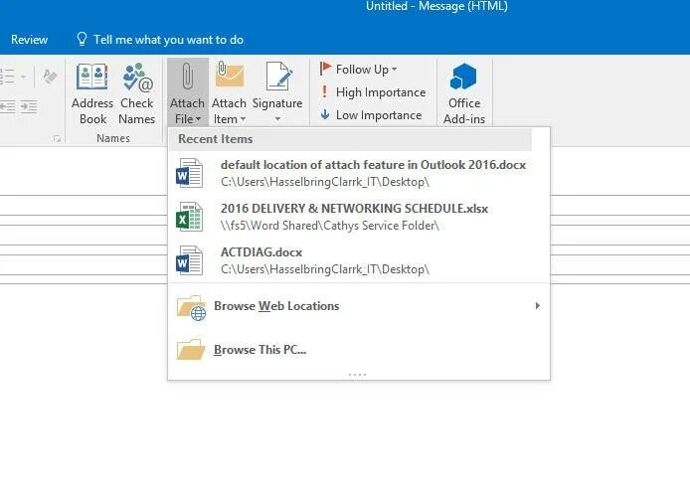The width and height of the screenshot is (690, 494).
Task: Click the numbered list icon
Action: tap(7, 77)
